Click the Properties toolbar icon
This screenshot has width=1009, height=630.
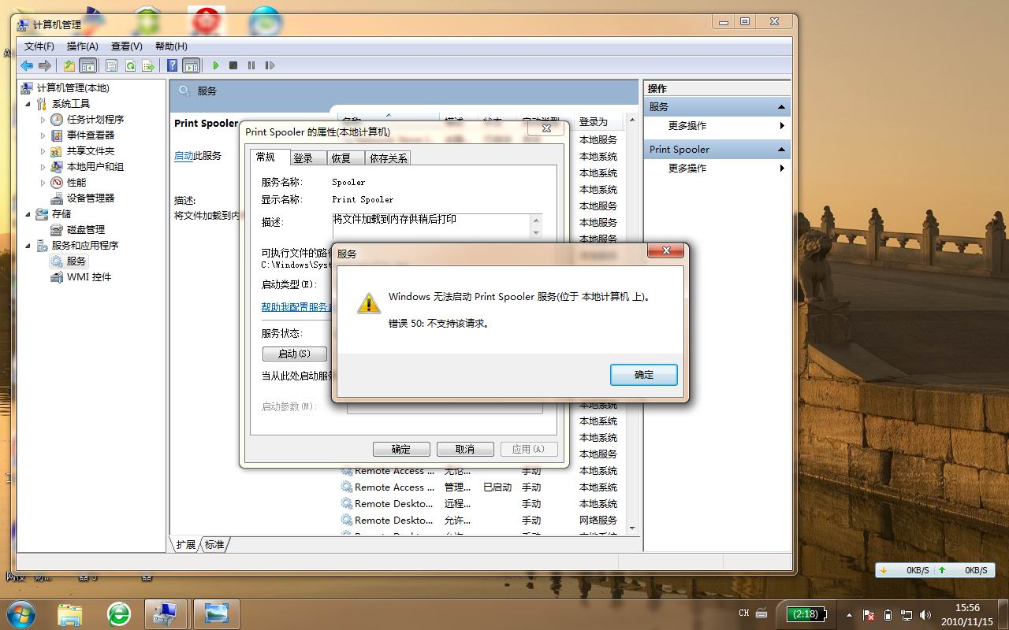click(111, 66)
